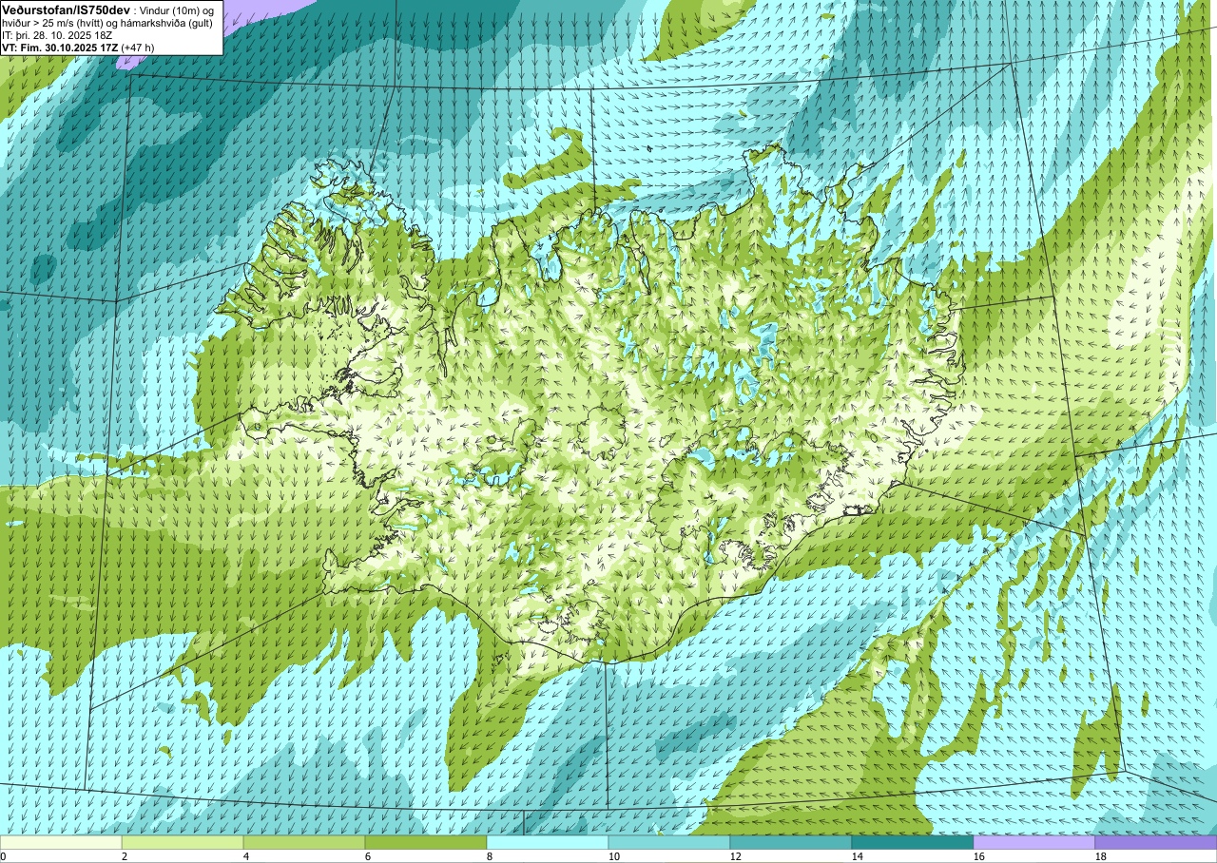Click the 4–6 m/s green legend swatch

pos(304,842)
